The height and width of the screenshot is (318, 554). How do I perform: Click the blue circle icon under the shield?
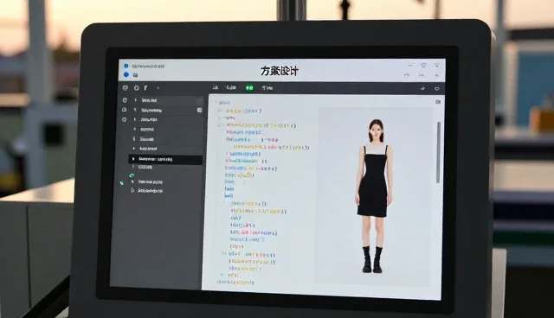click(126, 74)
